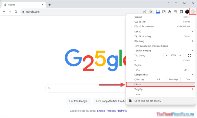This screenshot has width=197, height=118.
Task: Click the 100% zoom value
Action: (x=173, y=55)
